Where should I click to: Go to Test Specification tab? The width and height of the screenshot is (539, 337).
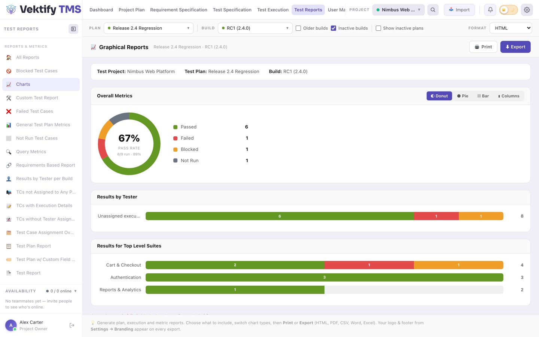pos(232,10)
